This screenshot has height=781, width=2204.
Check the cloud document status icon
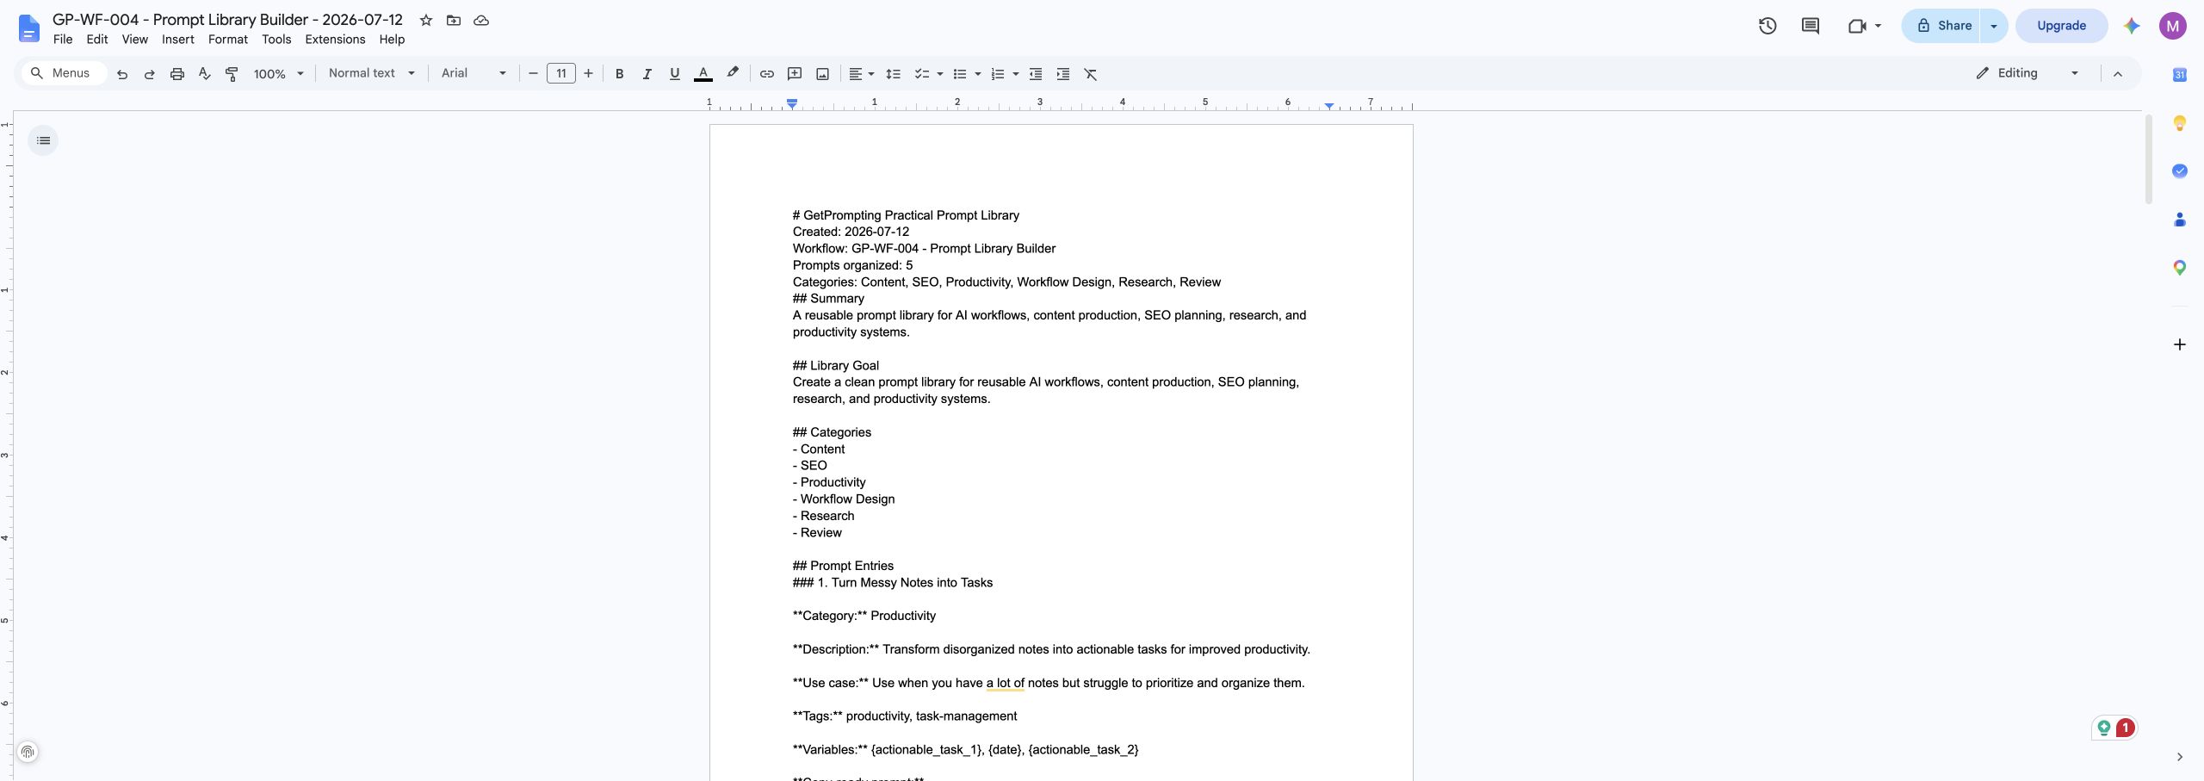[x=481, y=20]
